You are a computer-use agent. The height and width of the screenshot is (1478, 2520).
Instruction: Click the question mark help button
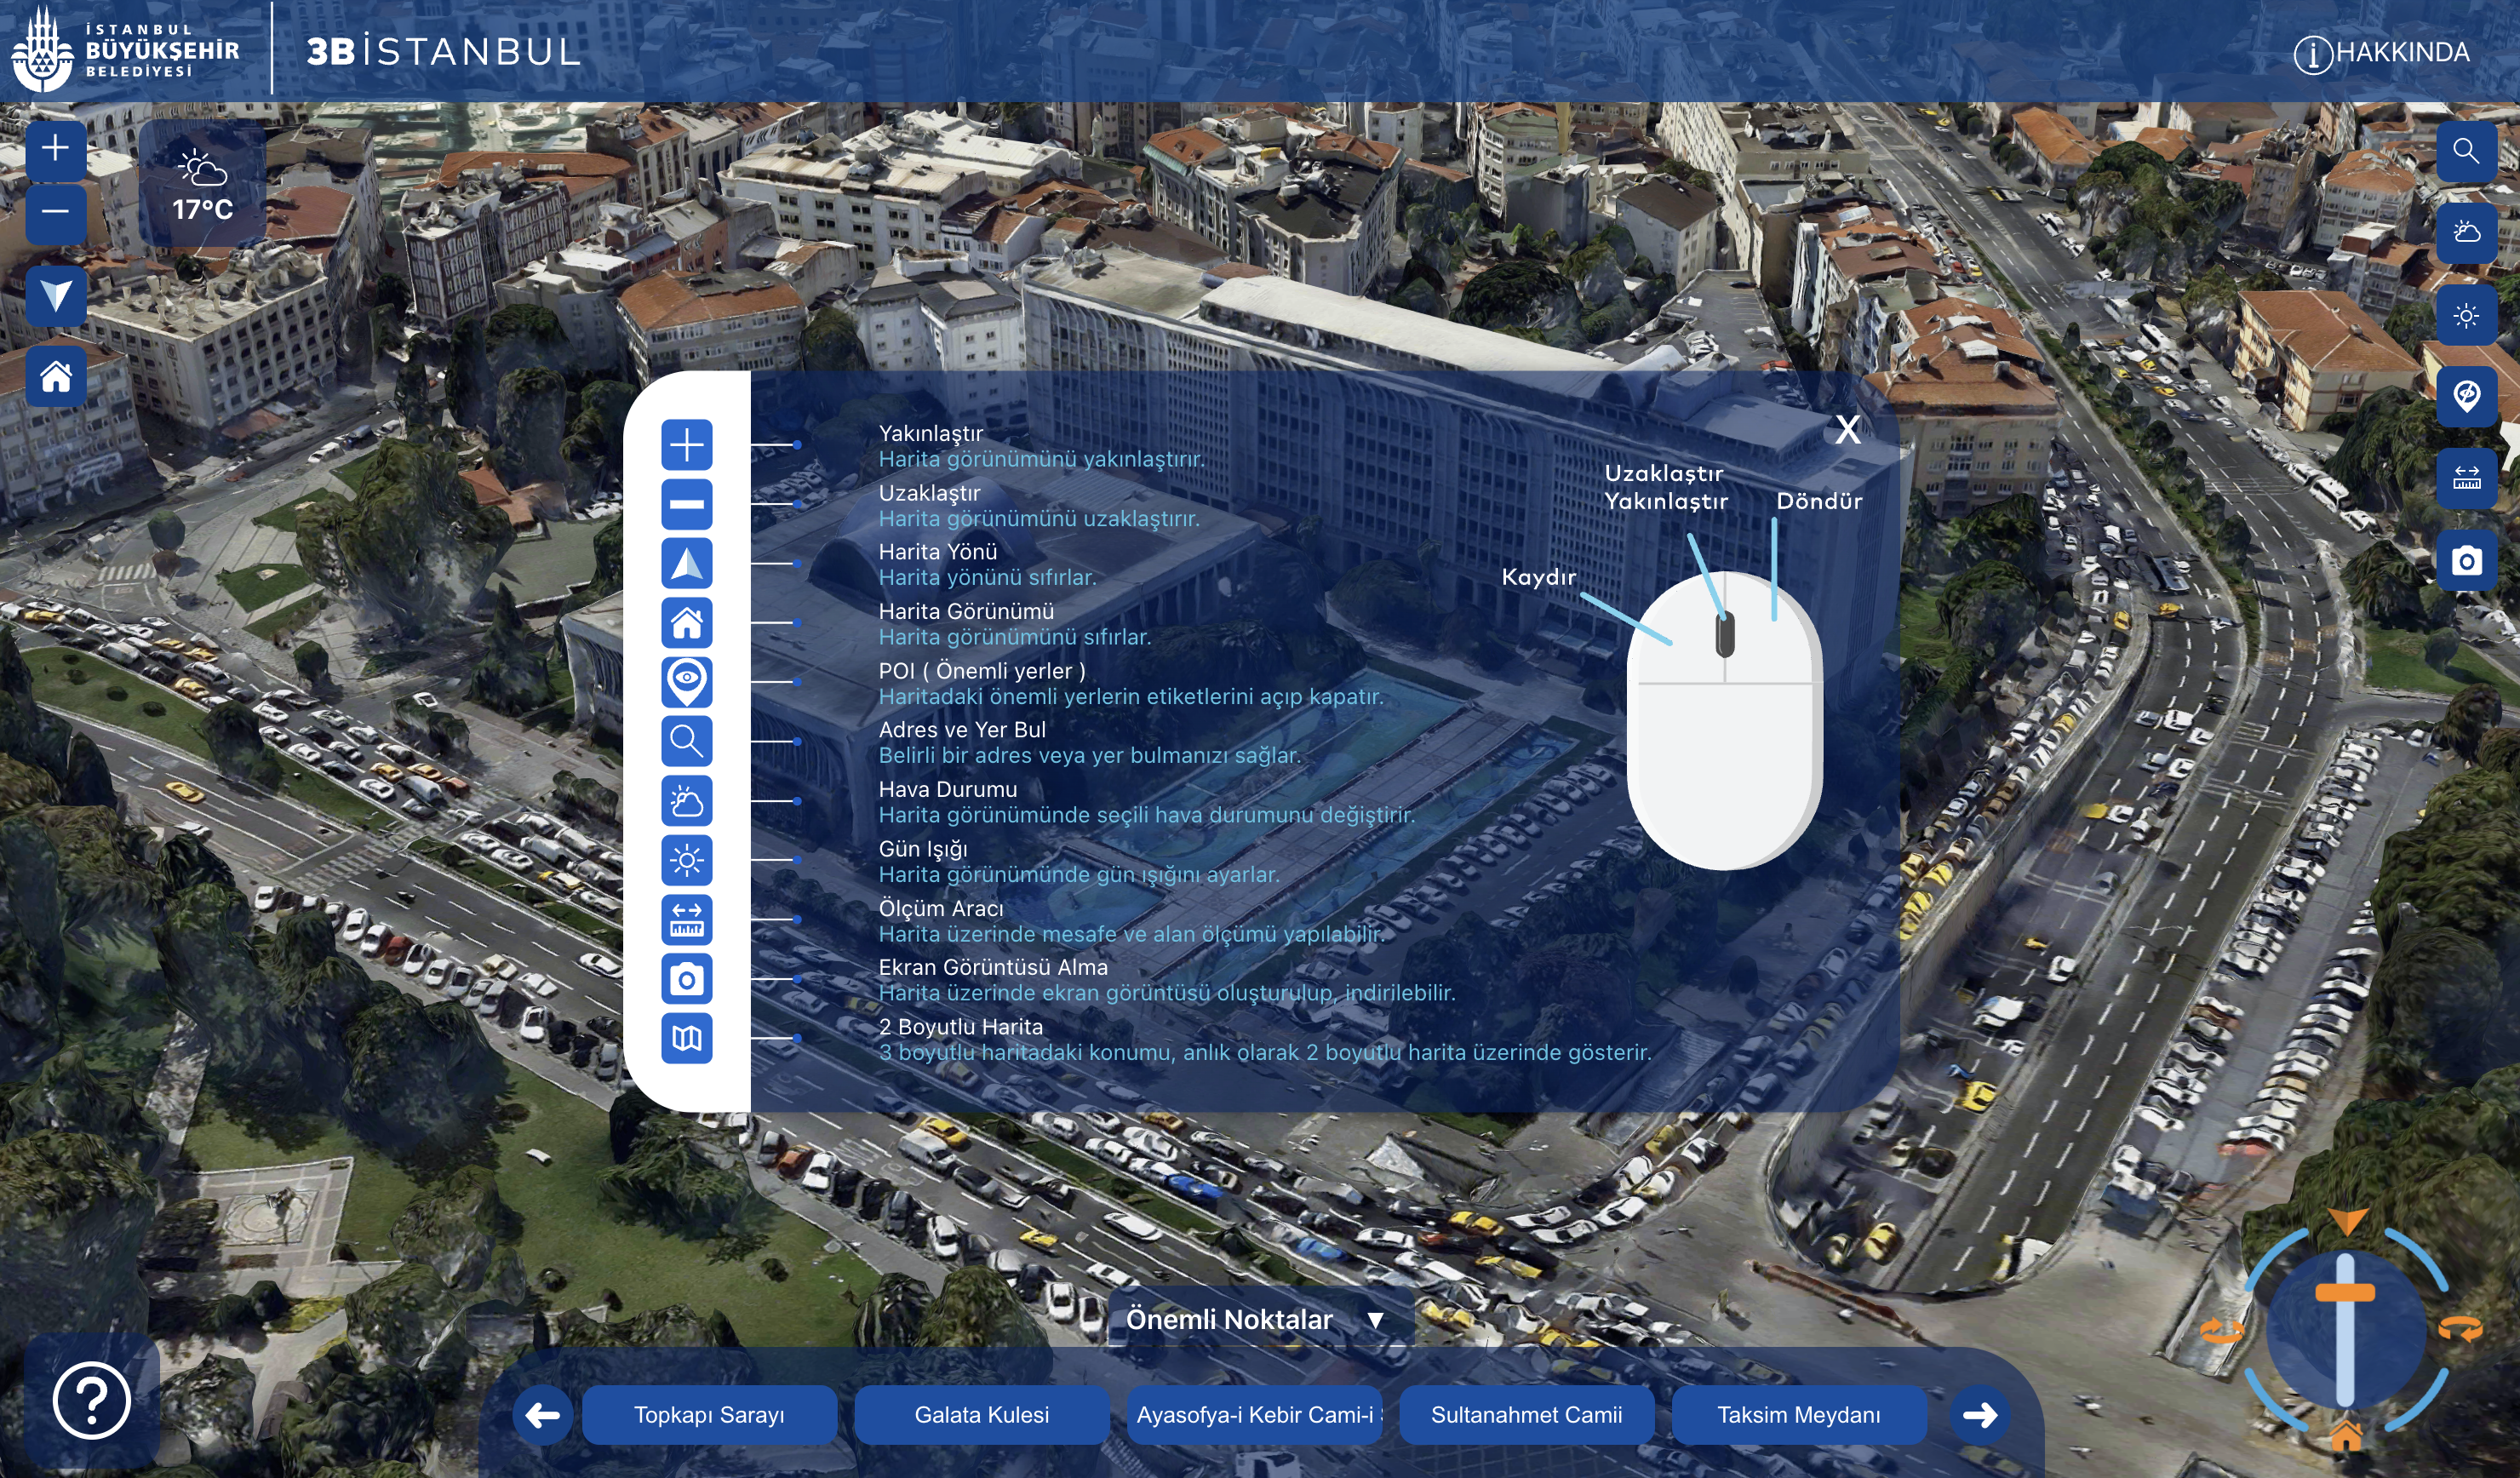(x=92, y=1401)
